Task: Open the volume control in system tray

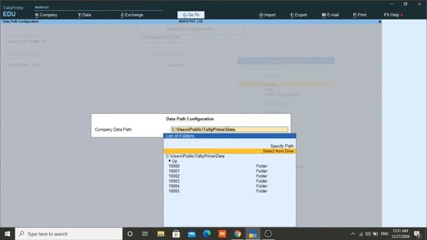Action: (x=368, y=234)
